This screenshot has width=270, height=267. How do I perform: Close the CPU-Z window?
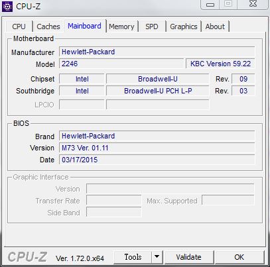tap(253, 4)
